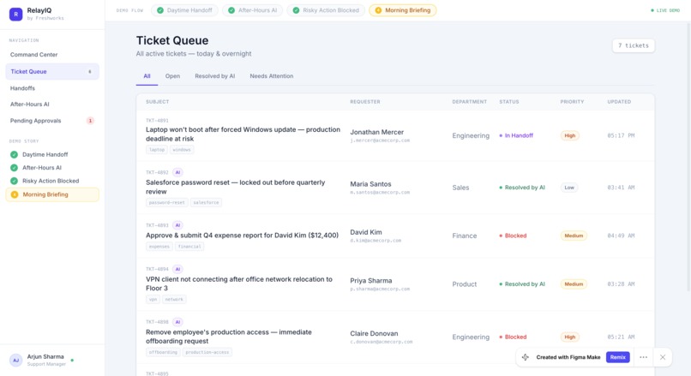Click the password-reset tag
Screen dimensions: 691x376
pyautogui.click(x=166, y=202)
